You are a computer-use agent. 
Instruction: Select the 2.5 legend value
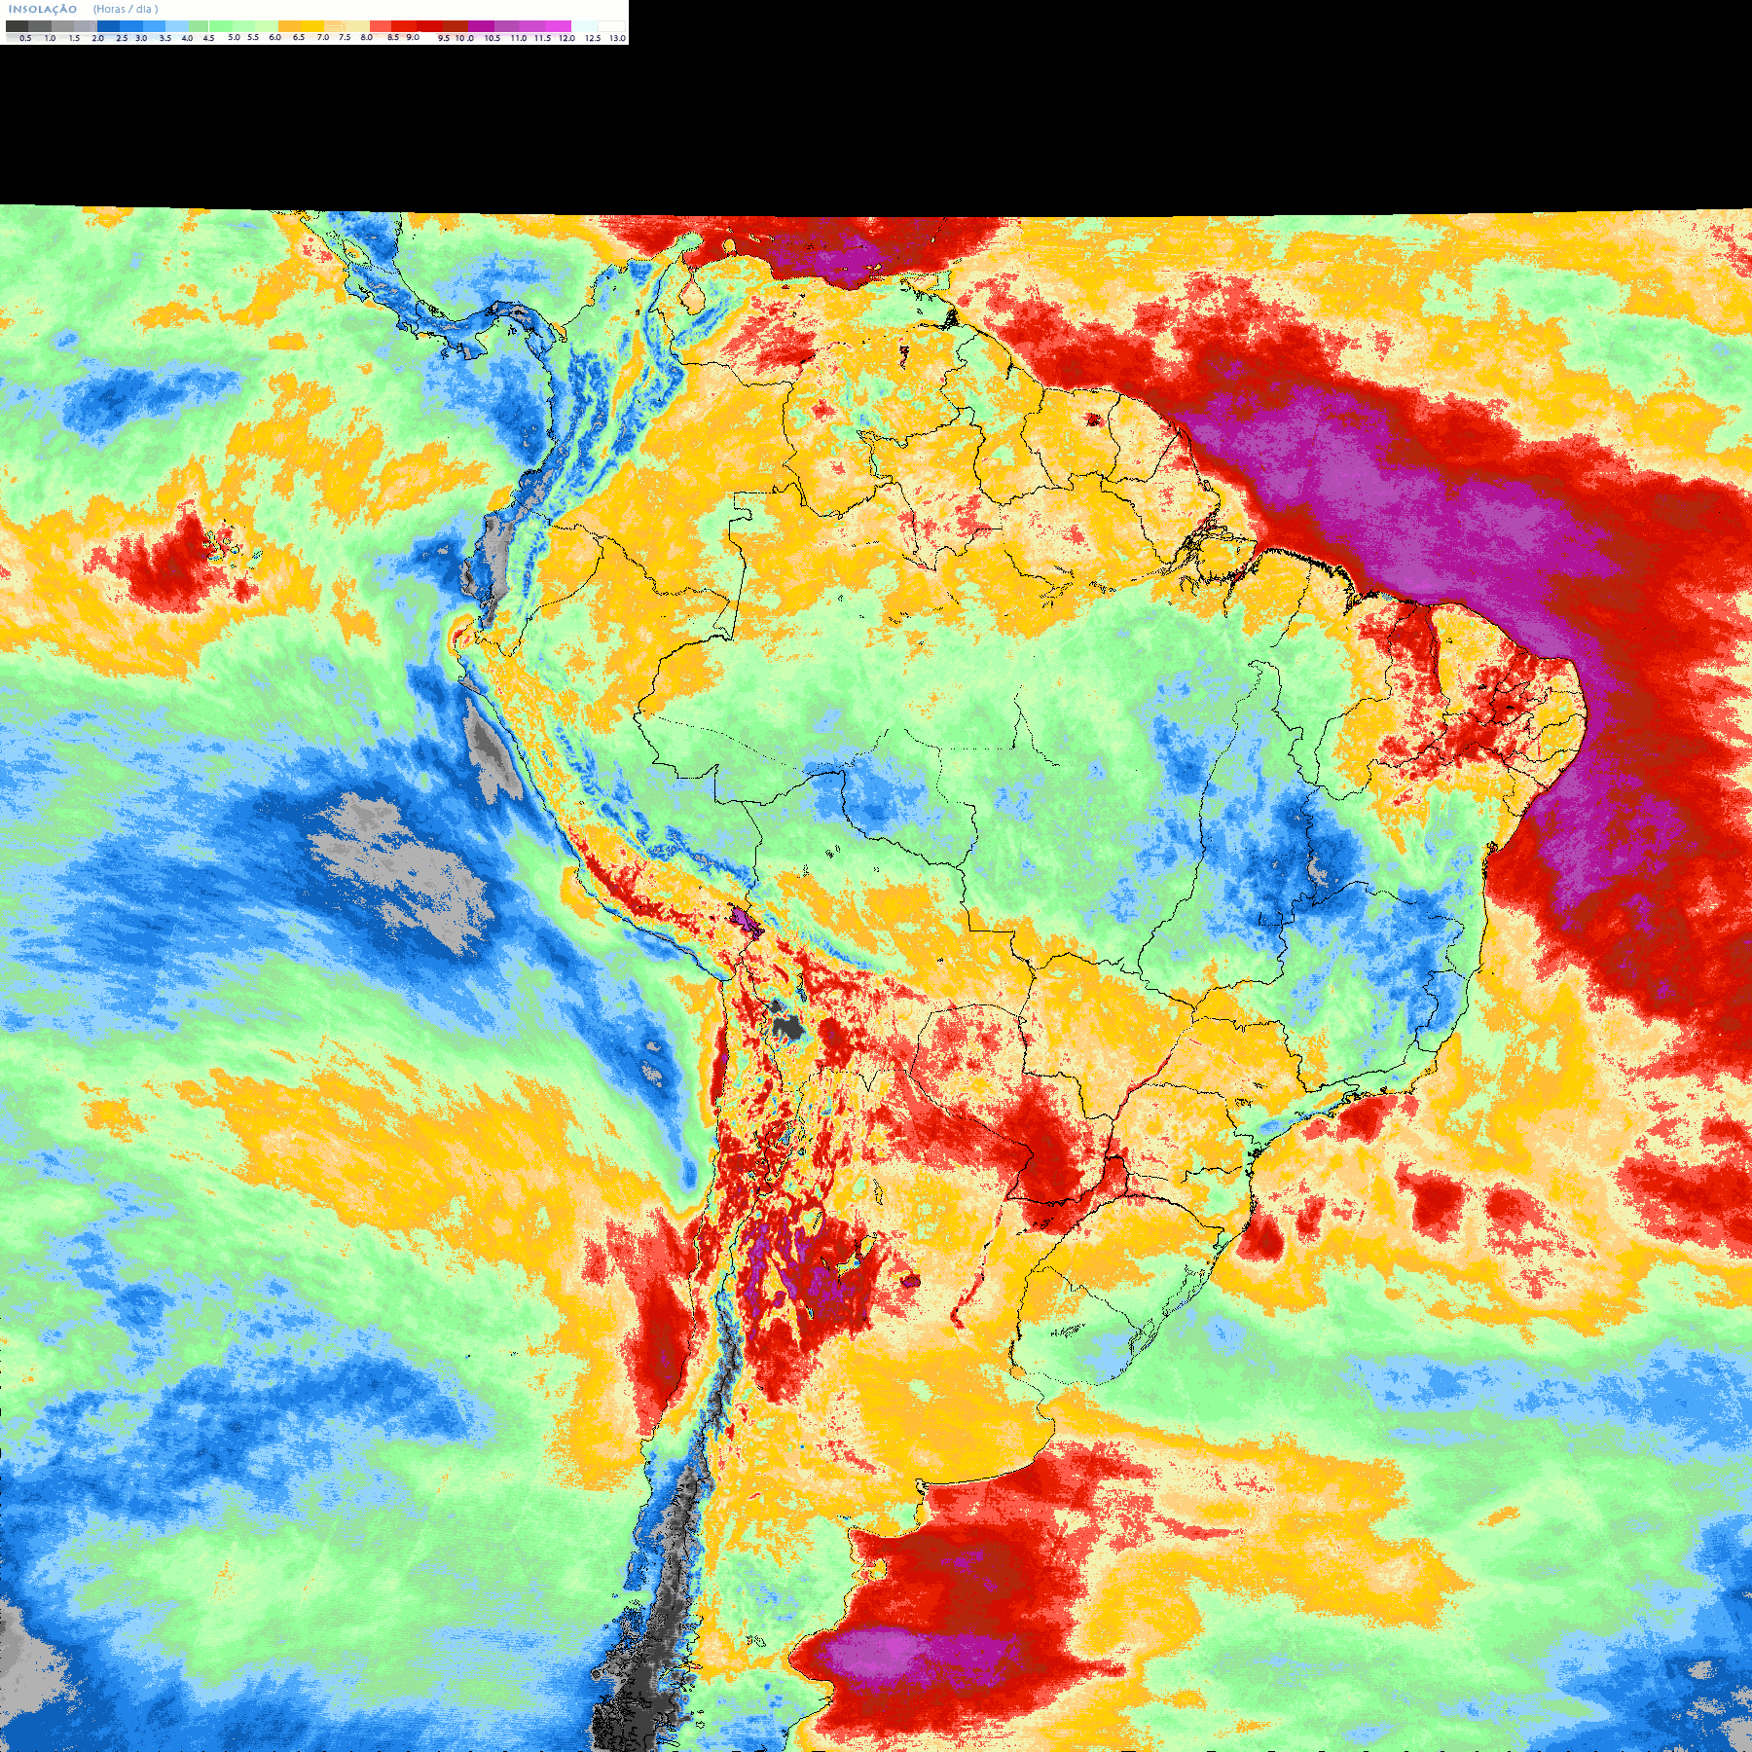coord(122,38)
